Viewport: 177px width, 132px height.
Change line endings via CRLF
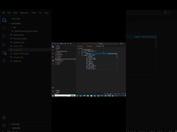point(119,94)
